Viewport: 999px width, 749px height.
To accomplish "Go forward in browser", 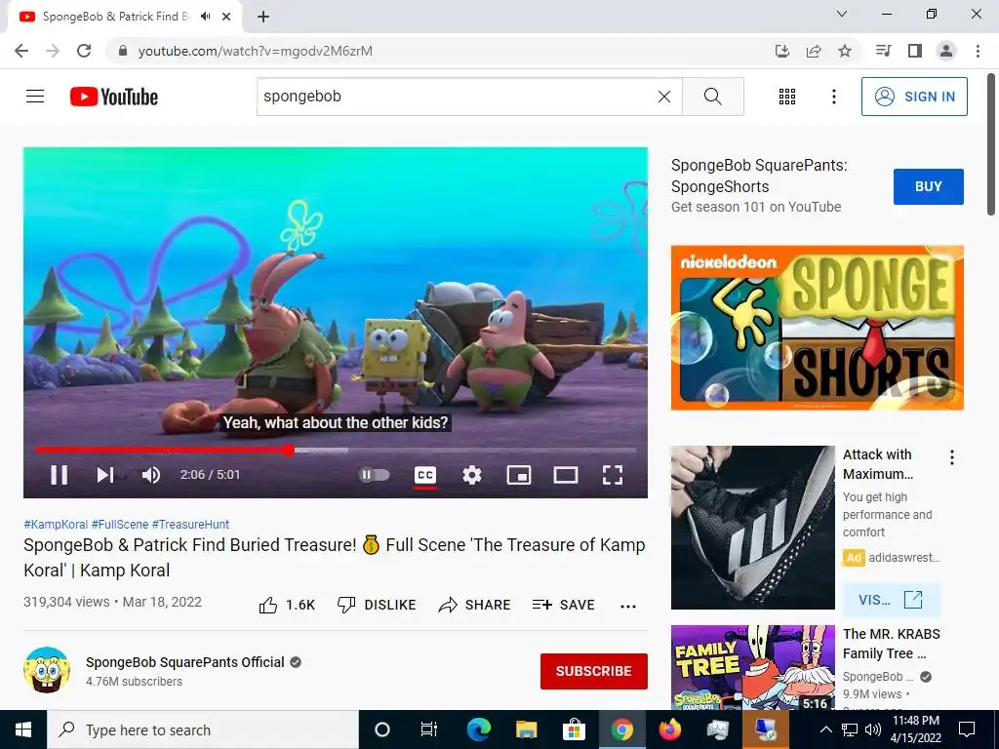I will coord(53,51).
